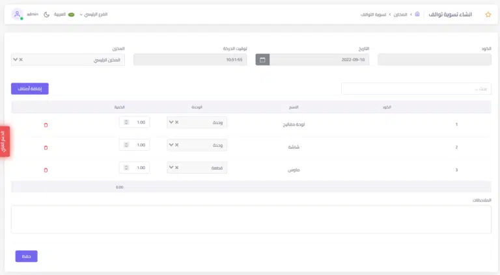Screen dimensions: 500x275
Task: Click the الملاحظات notes text area
Action: pyautogui.click(x=251, y=219)
